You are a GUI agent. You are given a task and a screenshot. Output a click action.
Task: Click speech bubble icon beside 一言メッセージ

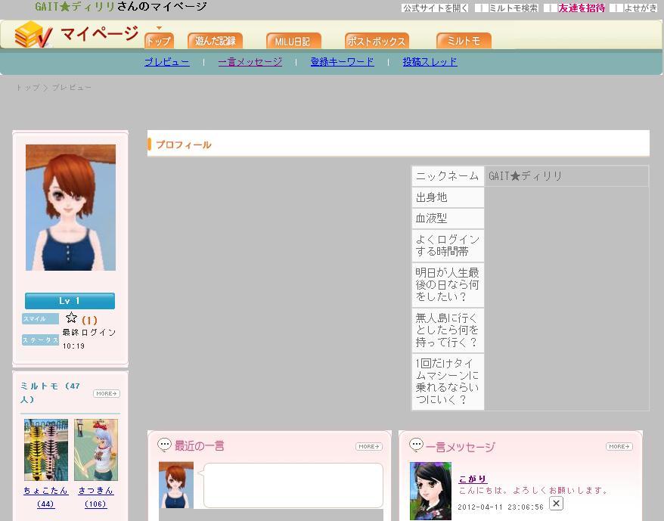[x=416, y=445]
